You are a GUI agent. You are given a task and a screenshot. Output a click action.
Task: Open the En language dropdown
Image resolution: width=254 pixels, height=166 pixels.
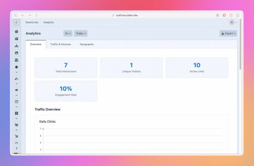click(x=68, y=33)
